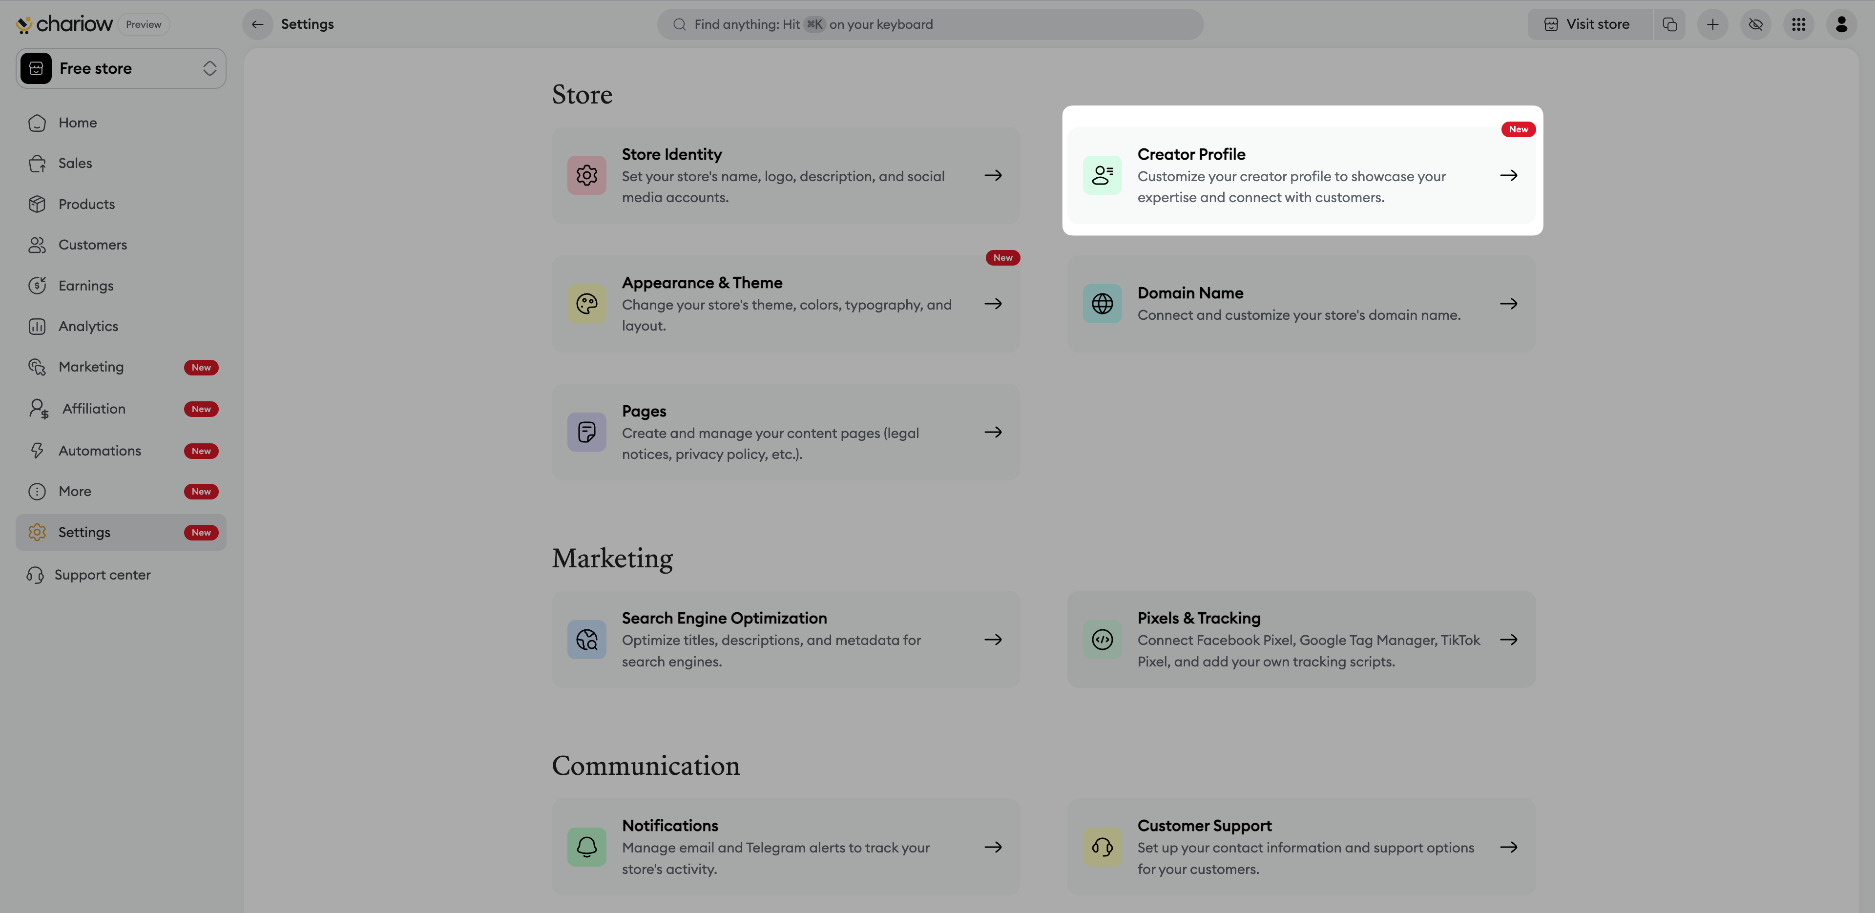Screen dimensions: 1875x913
Task: Click the Customer Support headset icon
Action: (x=1102, y=847)
